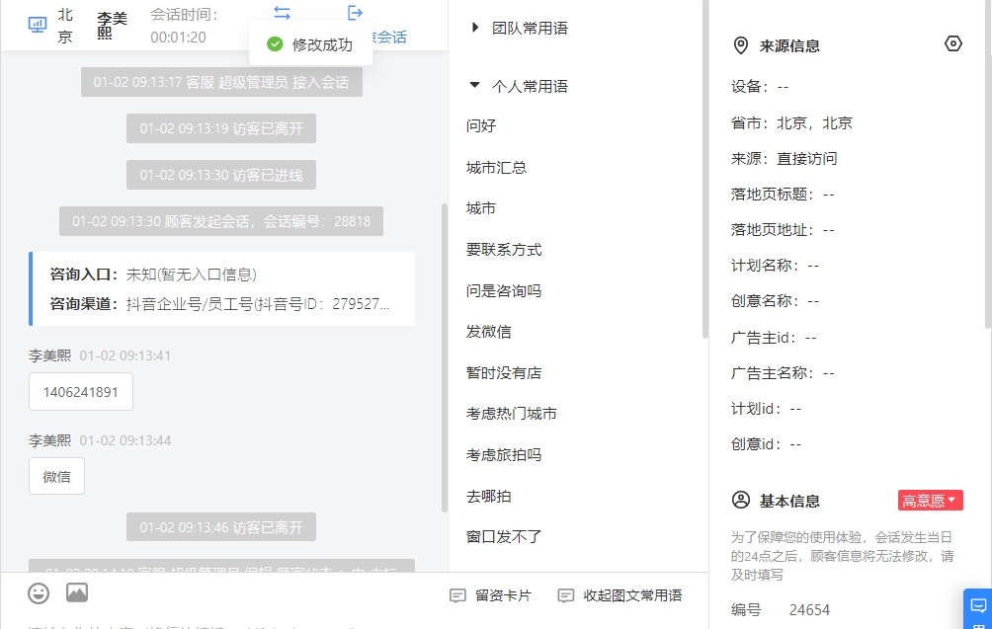This screenshot has height=629, width=992.
Task: Click the 微信 message bubble
Action: click(x=57, y=477)
